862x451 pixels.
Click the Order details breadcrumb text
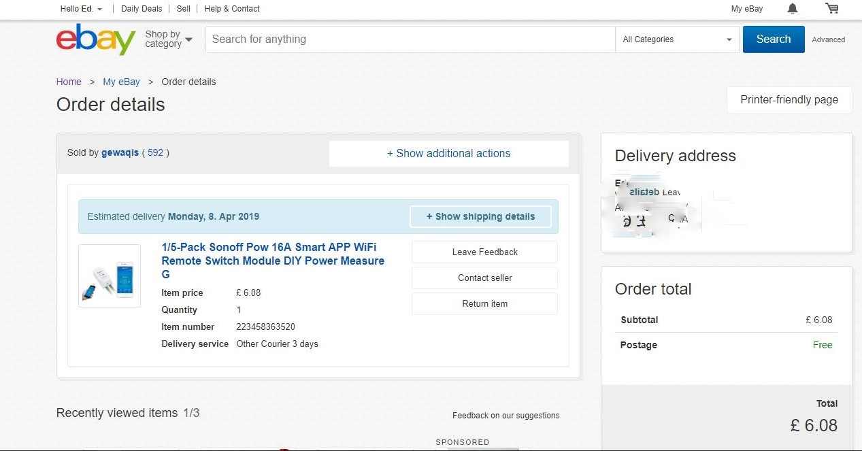coord(188,82)
